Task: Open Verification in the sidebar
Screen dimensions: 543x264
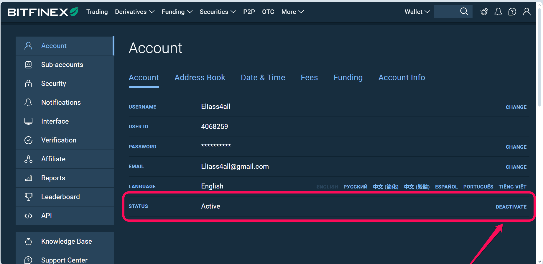Action: 65,140
